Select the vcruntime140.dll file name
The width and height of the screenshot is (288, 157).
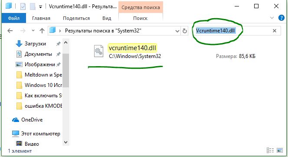132,48
